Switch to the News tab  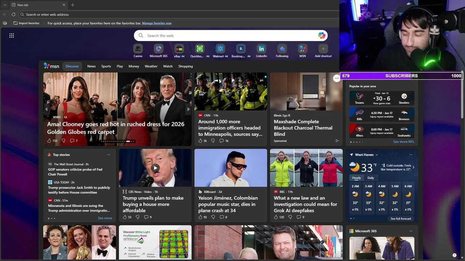[x=92, y=66]
